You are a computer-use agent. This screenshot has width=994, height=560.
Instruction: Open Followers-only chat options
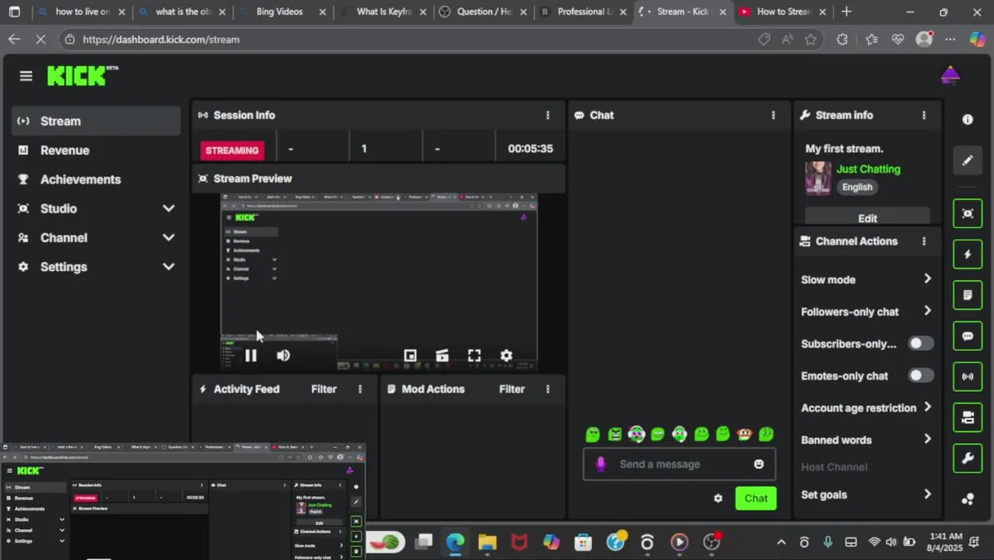pos(866,312)
